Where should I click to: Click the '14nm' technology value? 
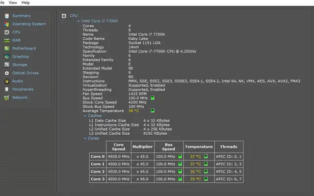(133, 47)
